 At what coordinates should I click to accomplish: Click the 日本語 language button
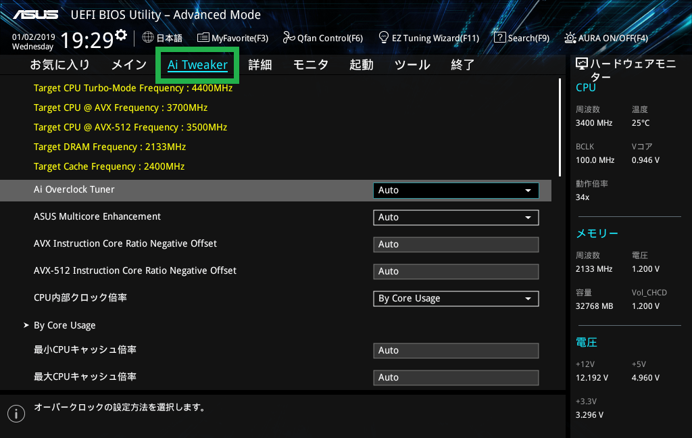click(169, 38)
